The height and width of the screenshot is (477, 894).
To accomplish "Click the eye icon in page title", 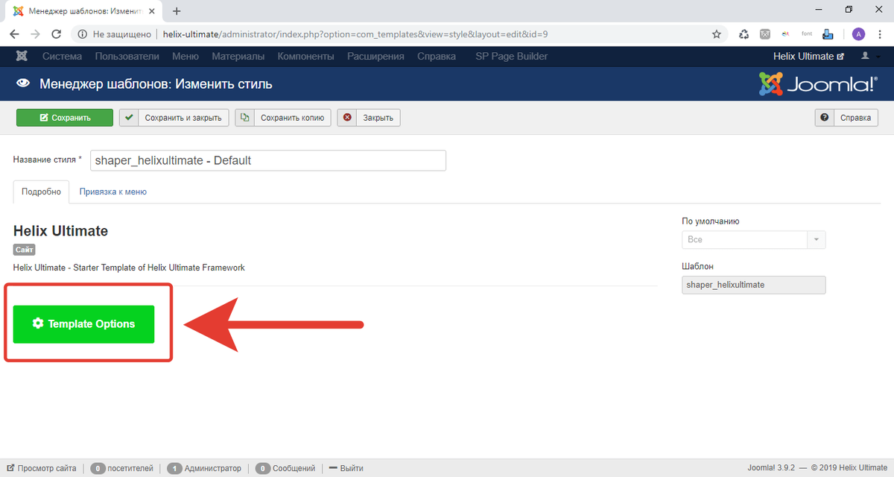I will click(23, 84).
